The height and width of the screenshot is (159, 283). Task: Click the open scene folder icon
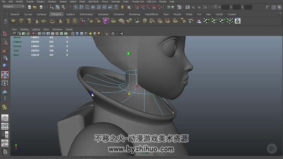(35, 7)
